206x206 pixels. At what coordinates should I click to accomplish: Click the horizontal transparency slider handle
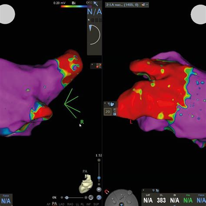pos(67,198)
